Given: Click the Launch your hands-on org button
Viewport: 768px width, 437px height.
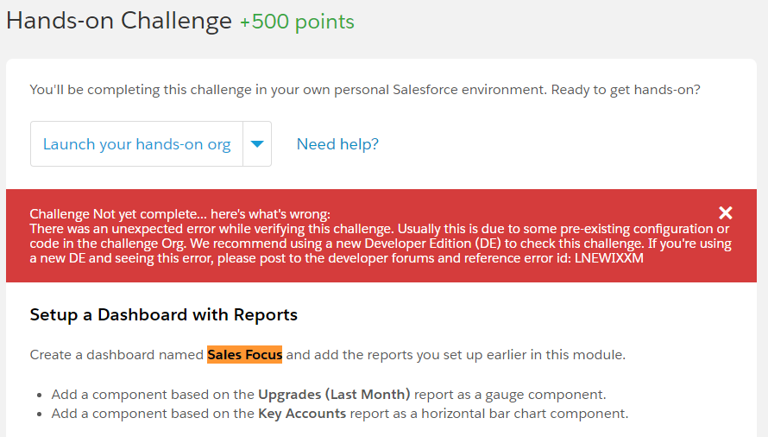Looking at the screenshot, I should pos(137,144).
